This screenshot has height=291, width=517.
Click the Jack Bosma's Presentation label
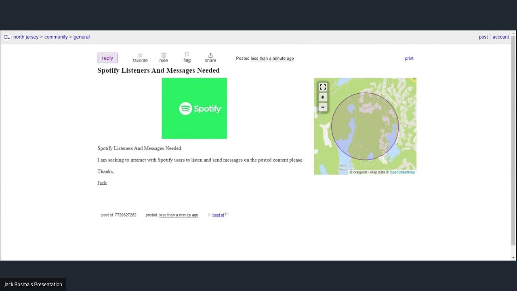[33, 285]
